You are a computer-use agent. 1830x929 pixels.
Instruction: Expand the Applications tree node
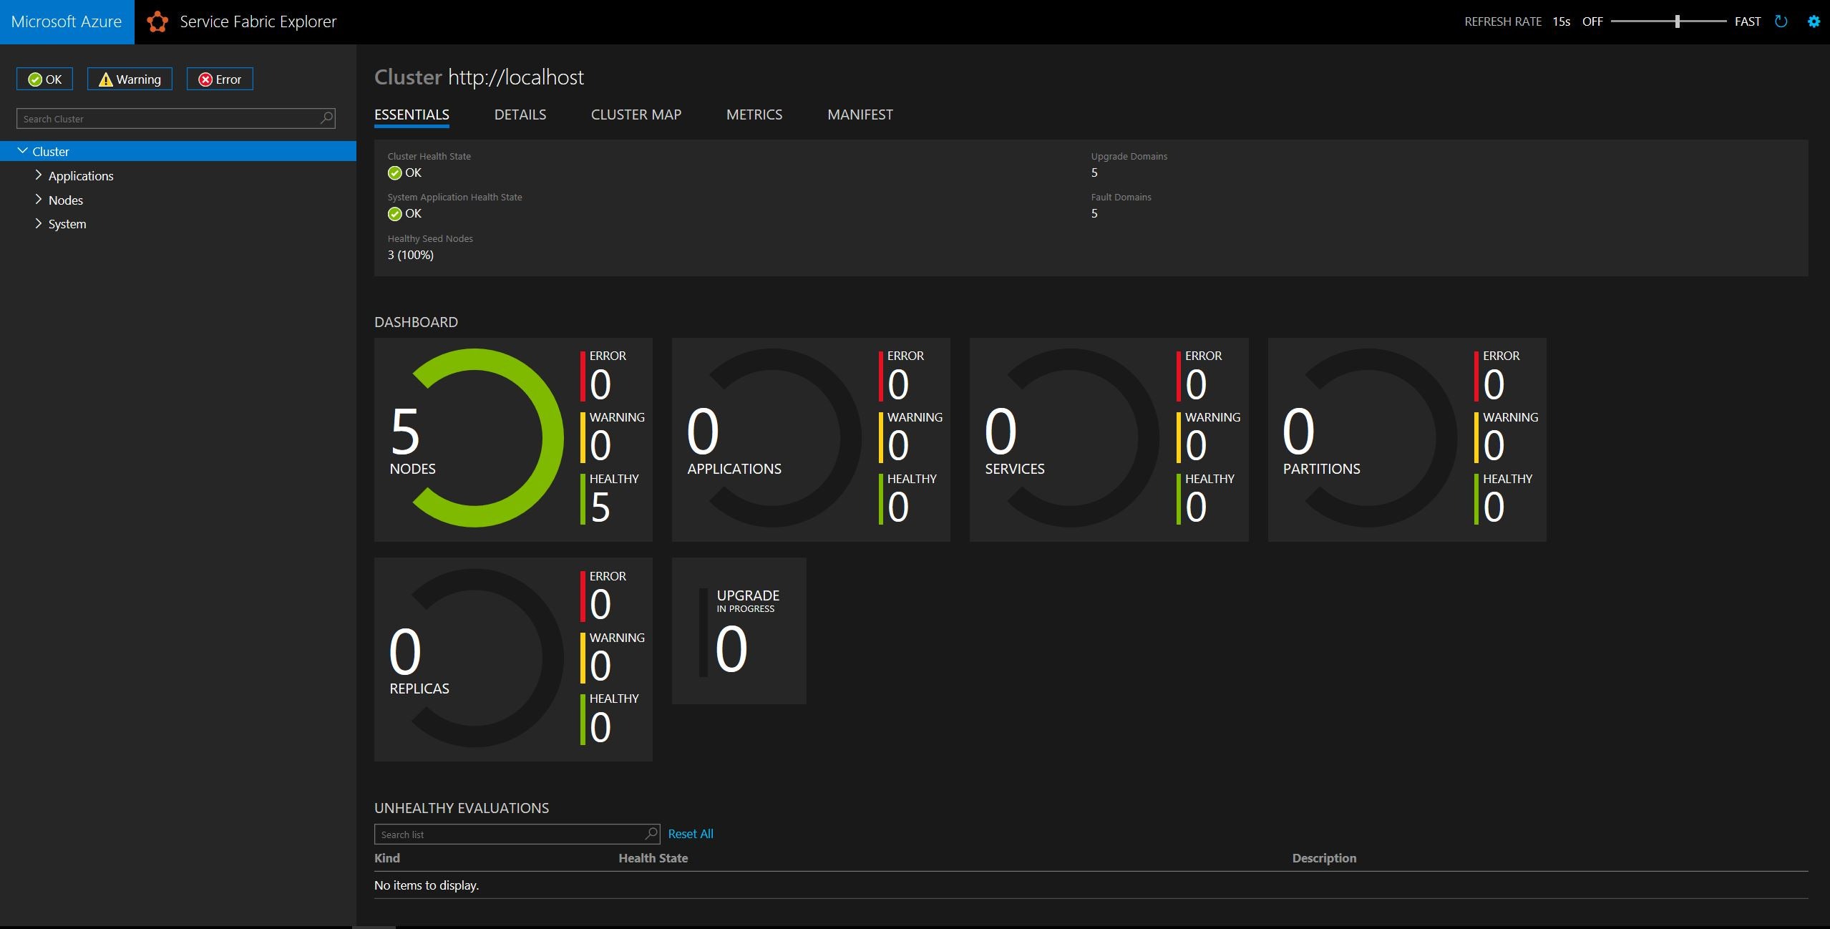(39, 175)
